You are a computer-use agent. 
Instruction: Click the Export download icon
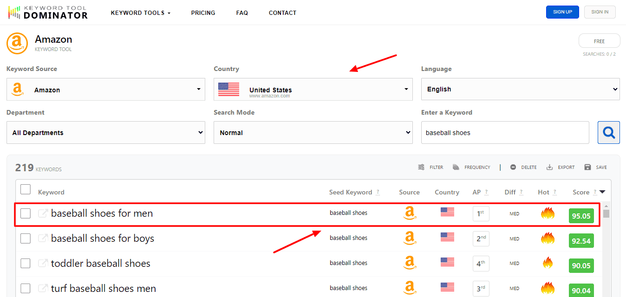coord(549,167)
